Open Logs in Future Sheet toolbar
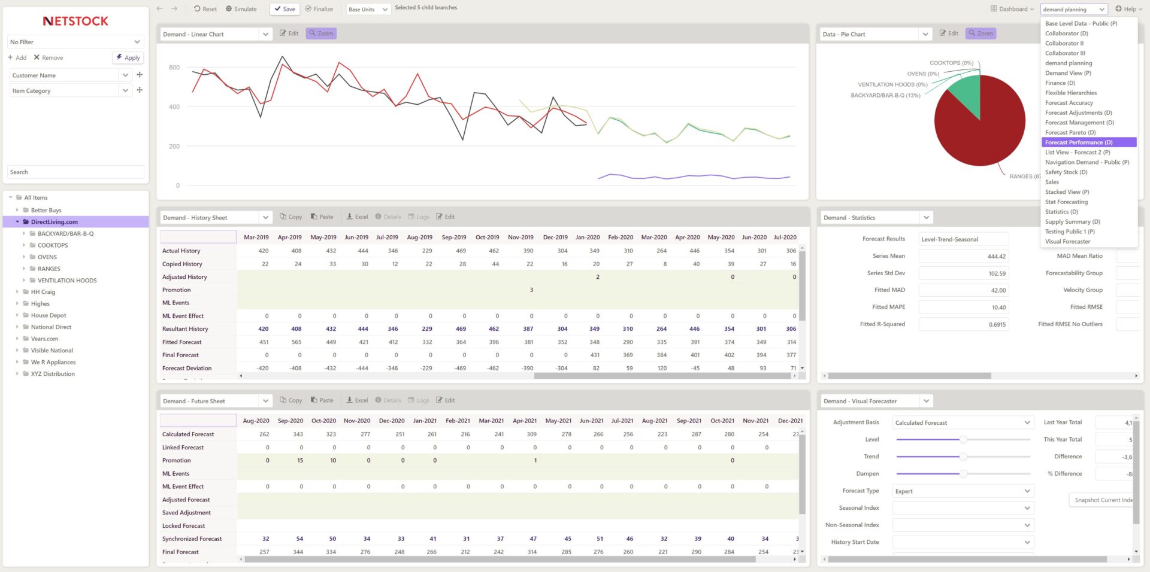Viewport: 1150px width, 572px height. 419,401
